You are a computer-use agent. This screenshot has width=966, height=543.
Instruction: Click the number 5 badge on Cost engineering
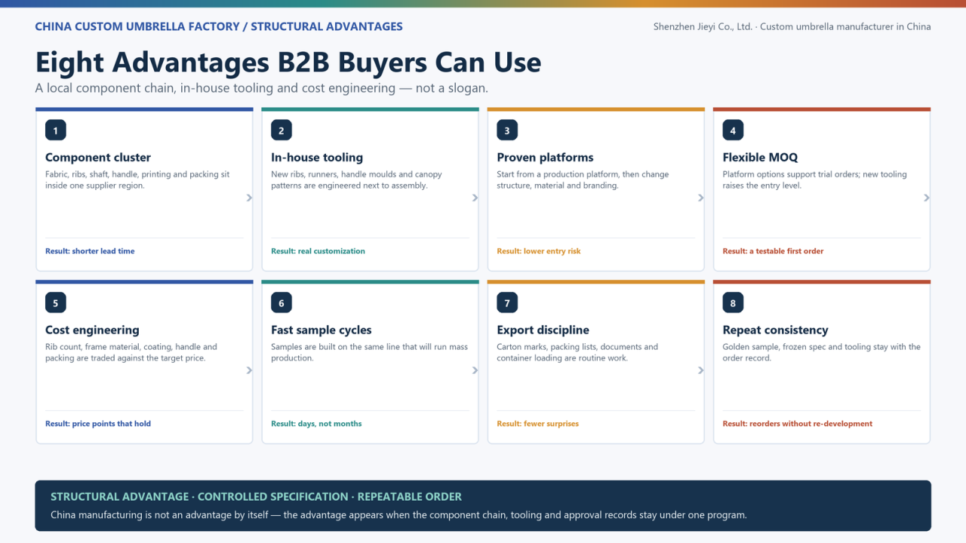(x=56, y=302)
